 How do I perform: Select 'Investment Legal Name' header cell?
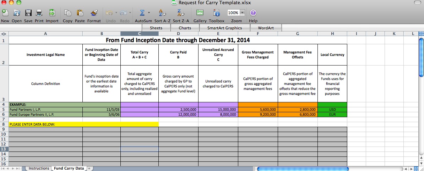[x=45, y=55]
